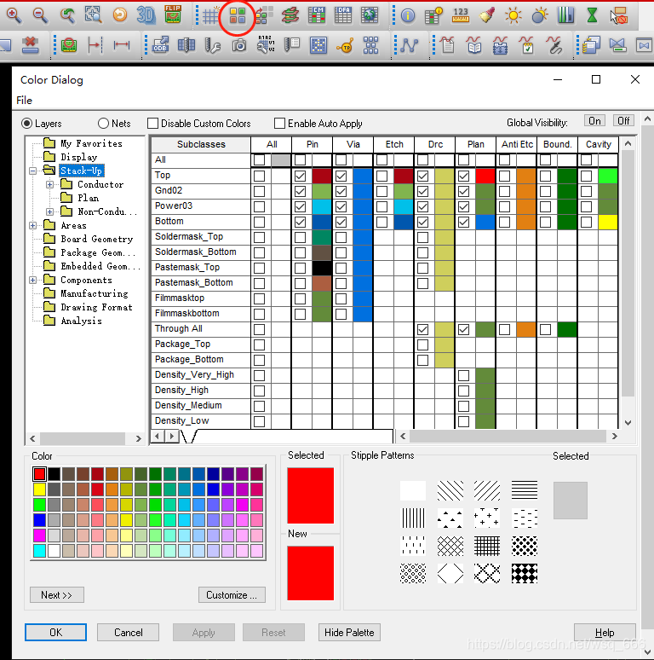The width and height of the screenshot is (654, 660).
Task: Toggle the grid display icon
Action: coord(210,15)
